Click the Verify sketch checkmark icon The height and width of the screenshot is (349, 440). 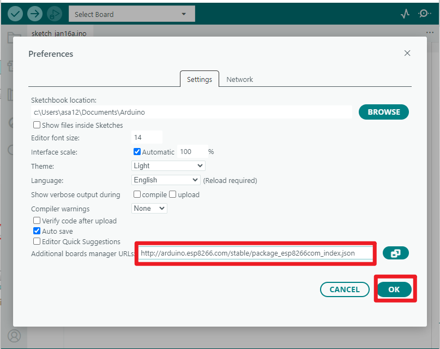[15, 14]
